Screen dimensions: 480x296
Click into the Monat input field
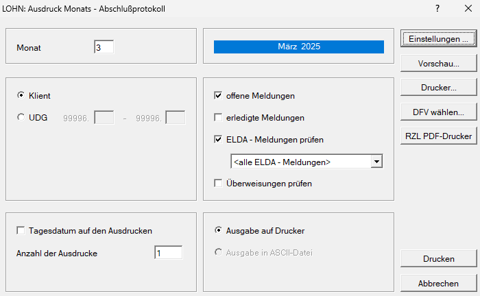pyautogui.click(x=104, y=48)
